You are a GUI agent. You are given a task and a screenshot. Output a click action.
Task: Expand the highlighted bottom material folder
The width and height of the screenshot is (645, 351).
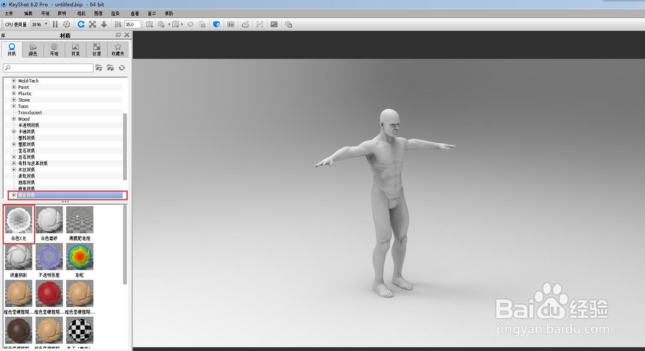(x=14, y=195)
